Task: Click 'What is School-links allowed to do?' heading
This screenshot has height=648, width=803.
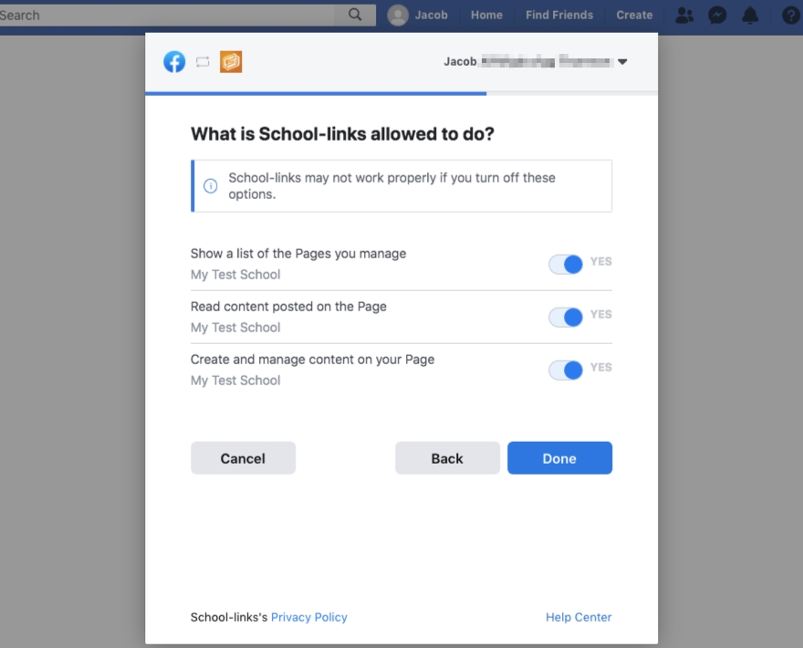Action: (x=342, y=133)
